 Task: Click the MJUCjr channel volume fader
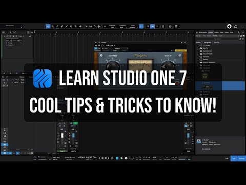click(x=73, y=135)
